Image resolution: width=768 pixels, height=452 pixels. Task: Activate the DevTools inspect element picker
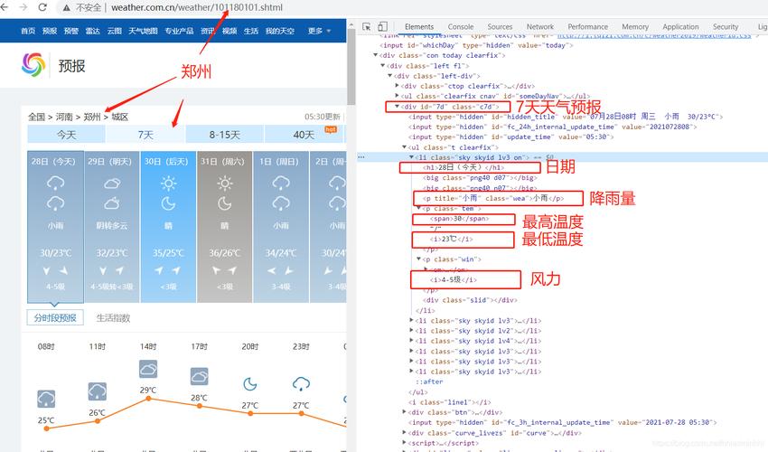pyautogui.click(x=366, y=26)
